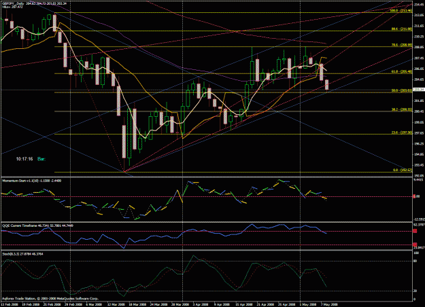
Task: Click the 12 Mar 2008 date axis label
Action: 116,304
